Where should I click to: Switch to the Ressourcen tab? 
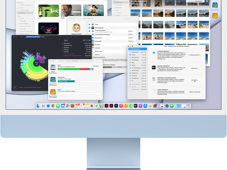[88, 61]
